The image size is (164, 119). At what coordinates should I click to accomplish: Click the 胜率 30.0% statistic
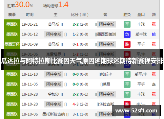click(20, 5)
